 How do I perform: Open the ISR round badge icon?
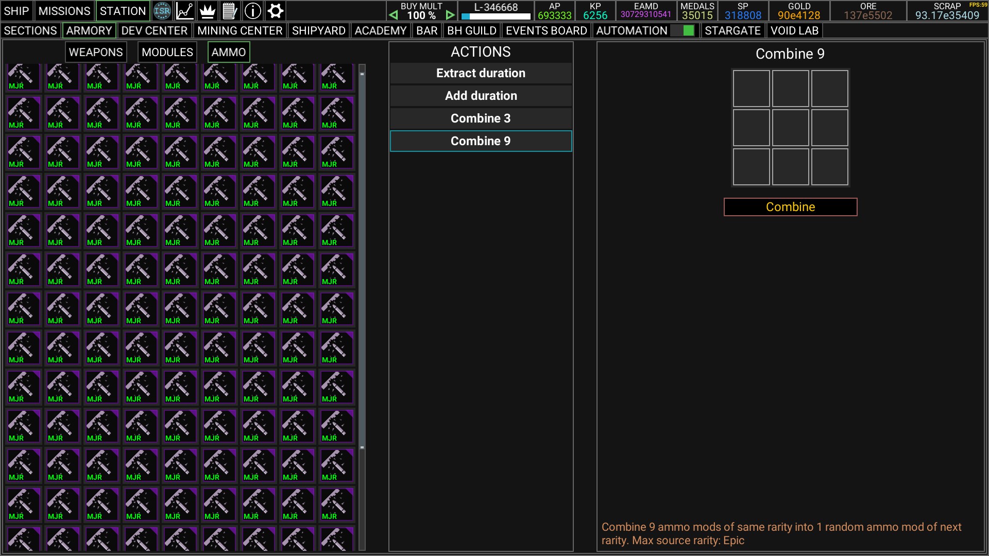tap(162, 11)
